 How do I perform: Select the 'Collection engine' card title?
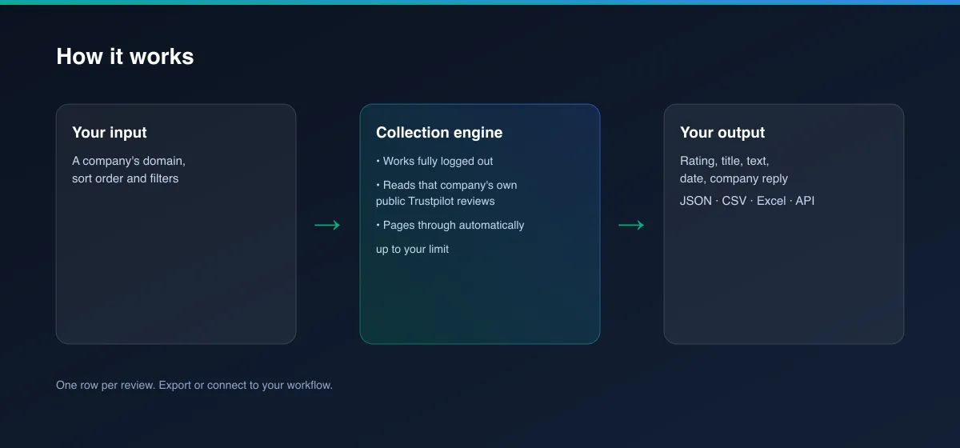tap(439, 133)
